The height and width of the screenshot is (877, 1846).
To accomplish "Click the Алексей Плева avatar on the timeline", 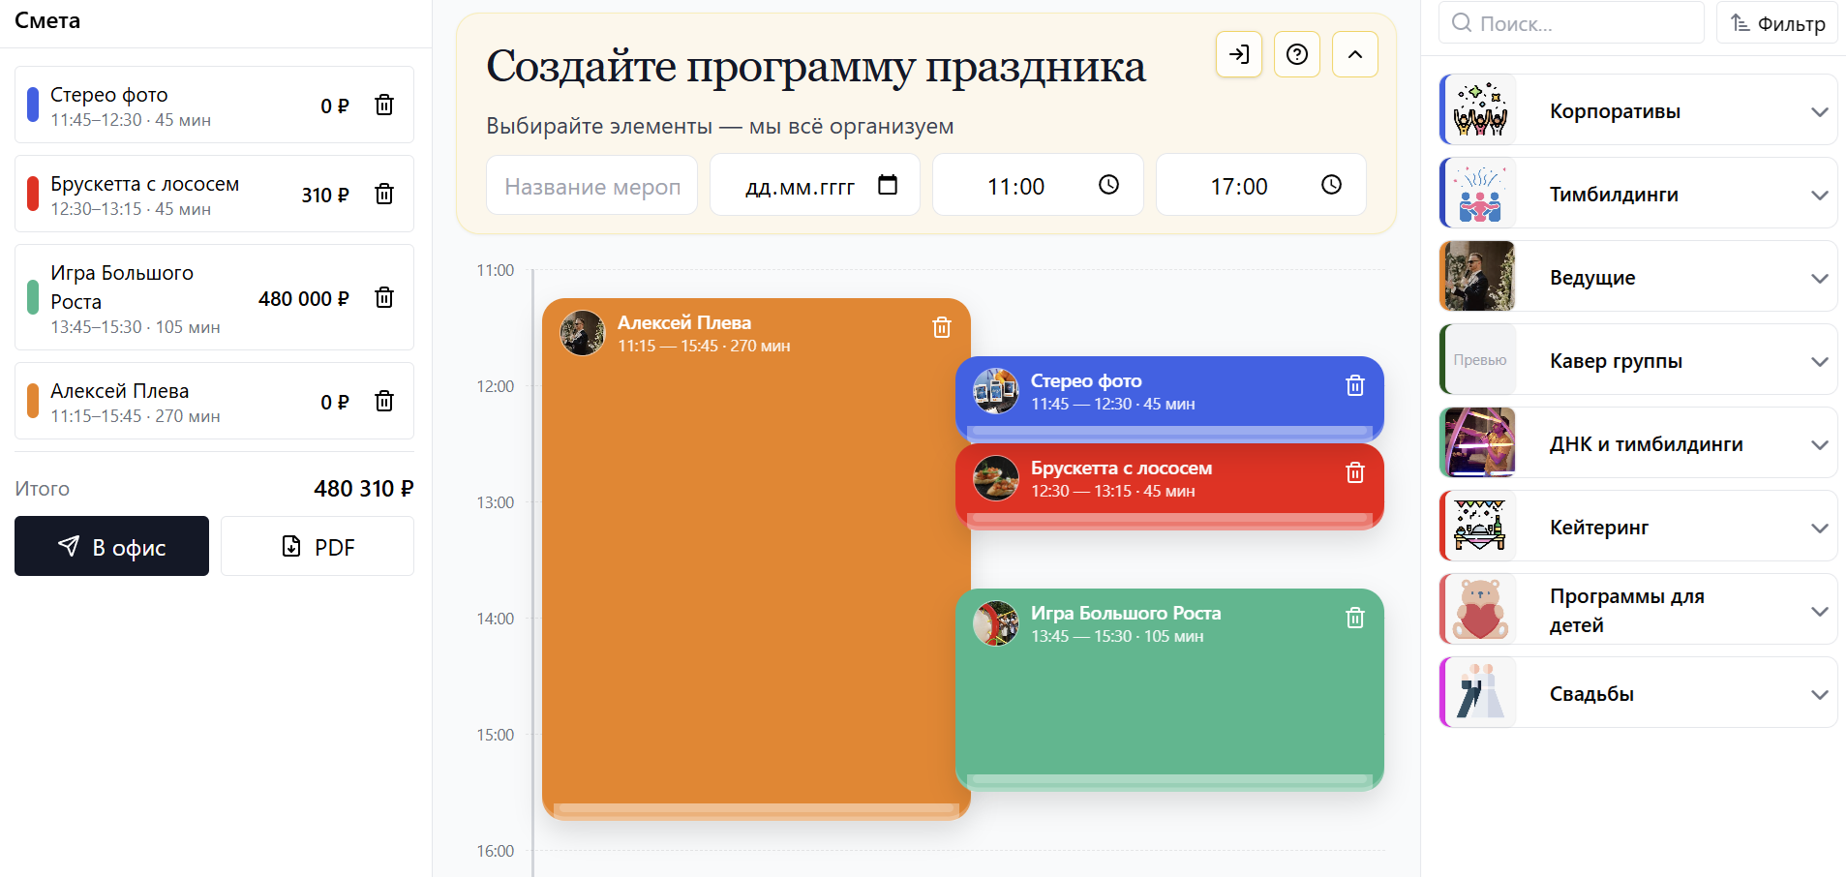I will tap(583, 333).
